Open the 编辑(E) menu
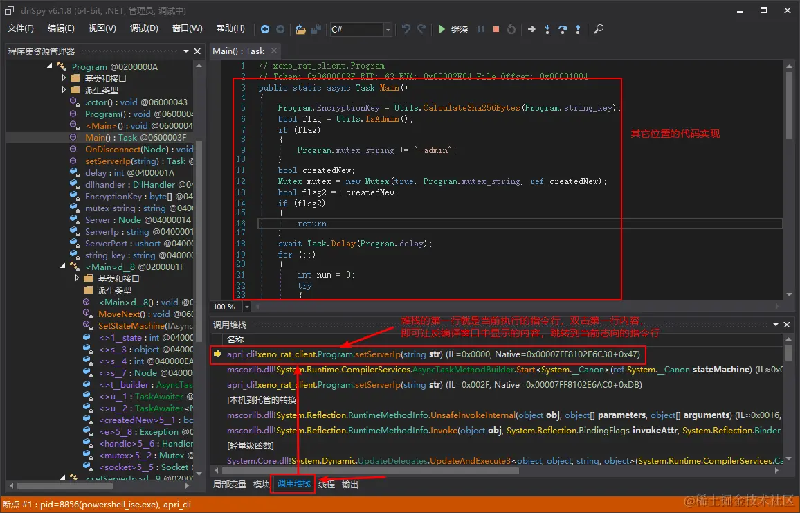800x513 pixels. 61,28
